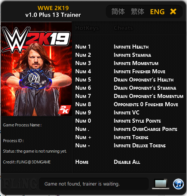Click the Disable All option
The width and height of the screenshot is (187, 196).
pyautogui.click(x=127, y=162)
